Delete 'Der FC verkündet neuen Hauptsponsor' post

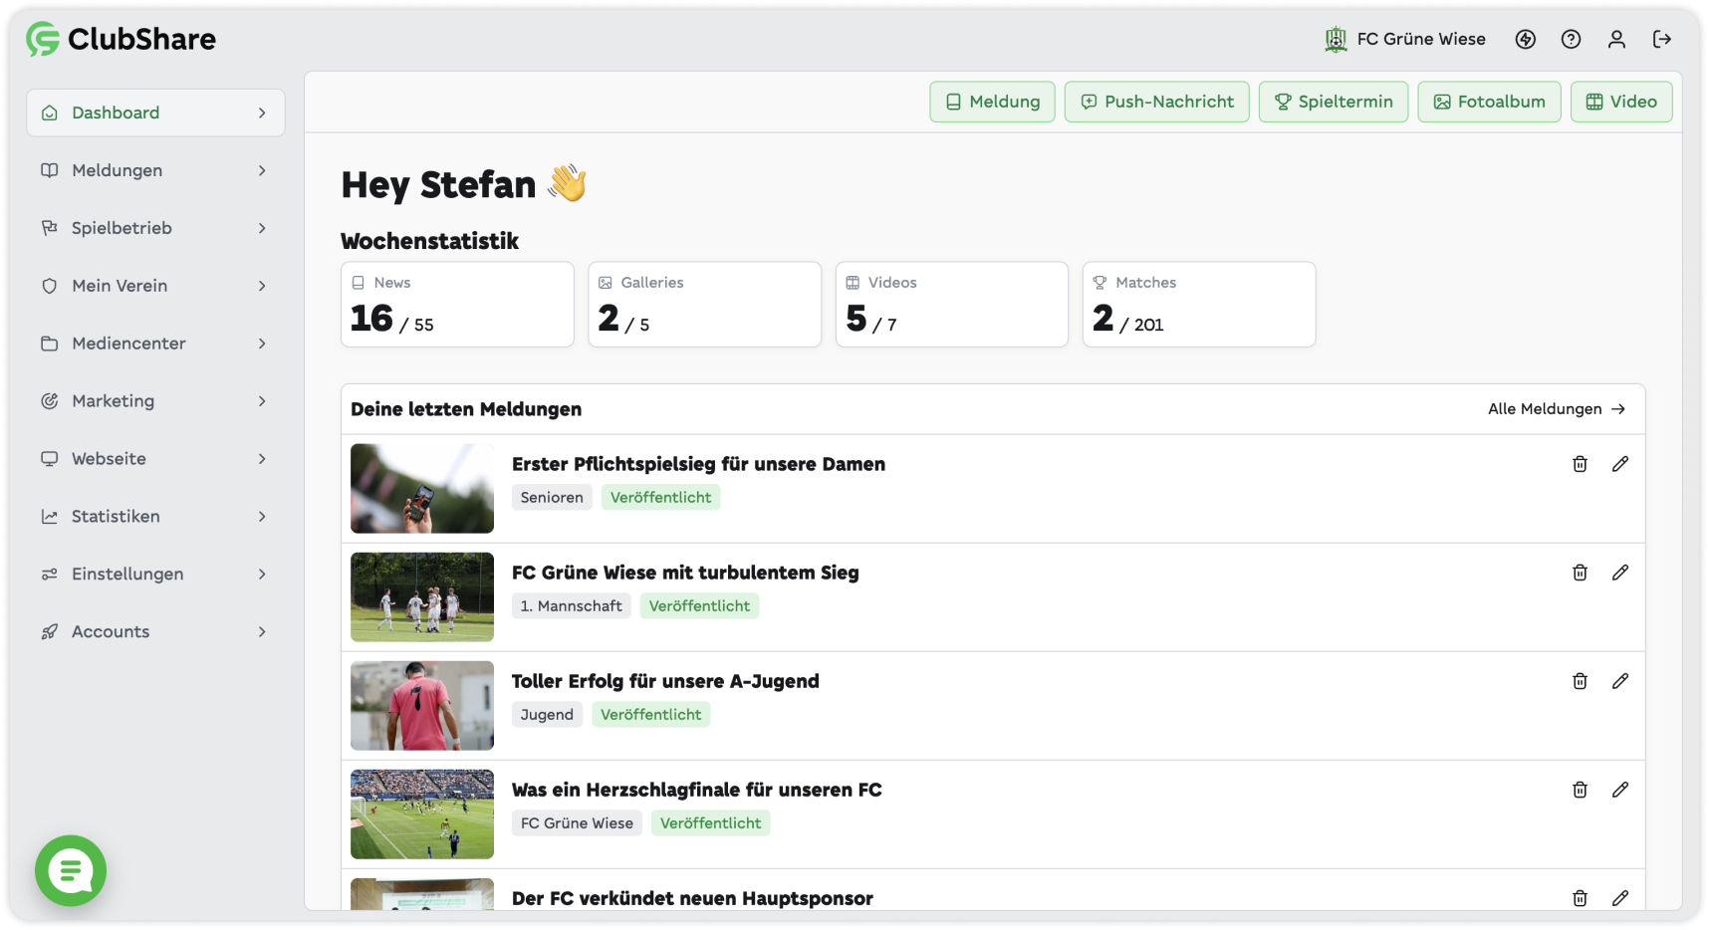click(x=1580, y=898)
